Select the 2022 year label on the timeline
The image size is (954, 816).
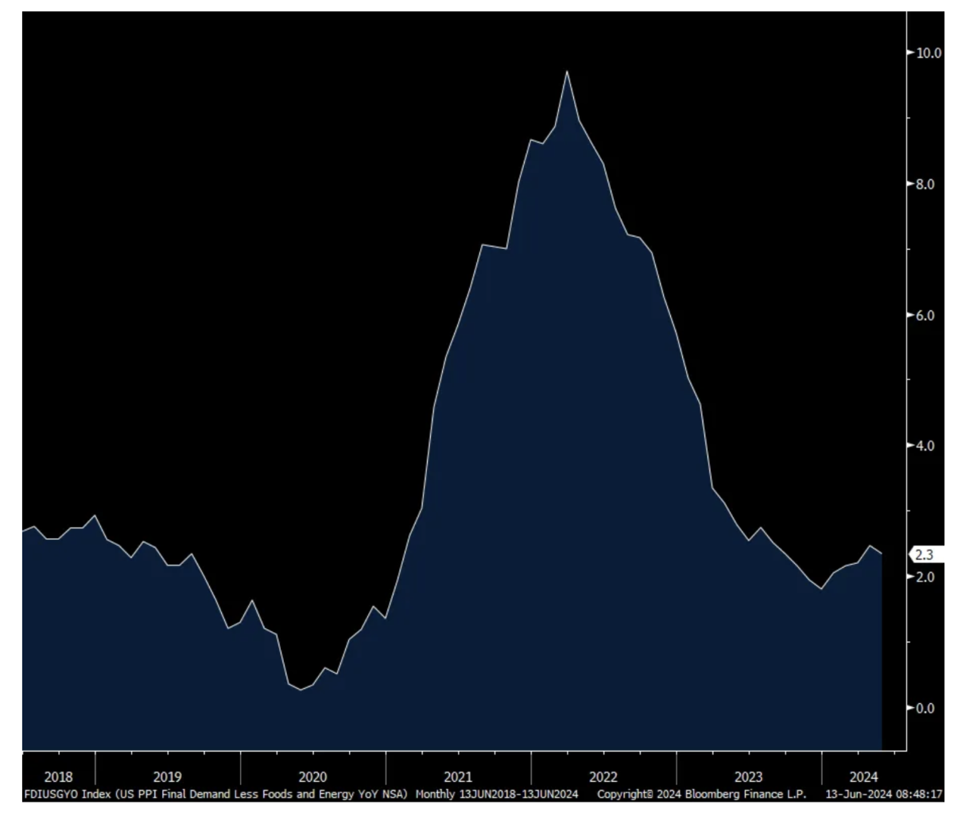click(603, 777)
